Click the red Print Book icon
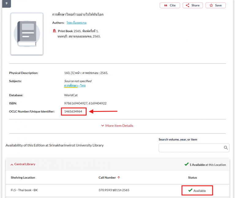The height and width of the screenshot is (198, 235). pos(54,31)
